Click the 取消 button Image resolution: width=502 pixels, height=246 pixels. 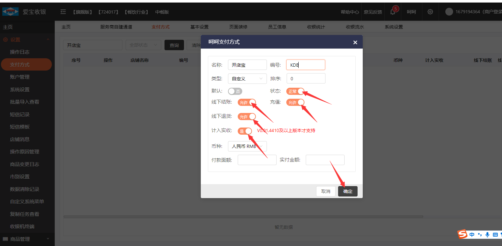tap(325, 191)
